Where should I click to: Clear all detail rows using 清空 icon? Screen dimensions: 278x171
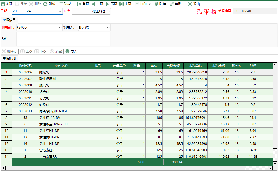point(55,51)
